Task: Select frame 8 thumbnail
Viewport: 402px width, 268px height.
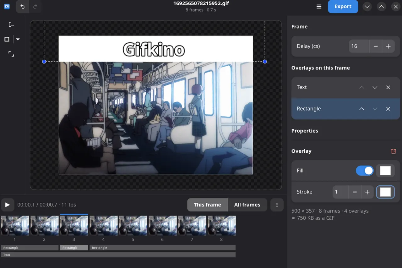Action: [x=221, y=225]
